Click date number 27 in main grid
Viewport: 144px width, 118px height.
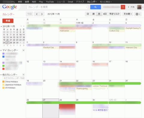point(44,100)
